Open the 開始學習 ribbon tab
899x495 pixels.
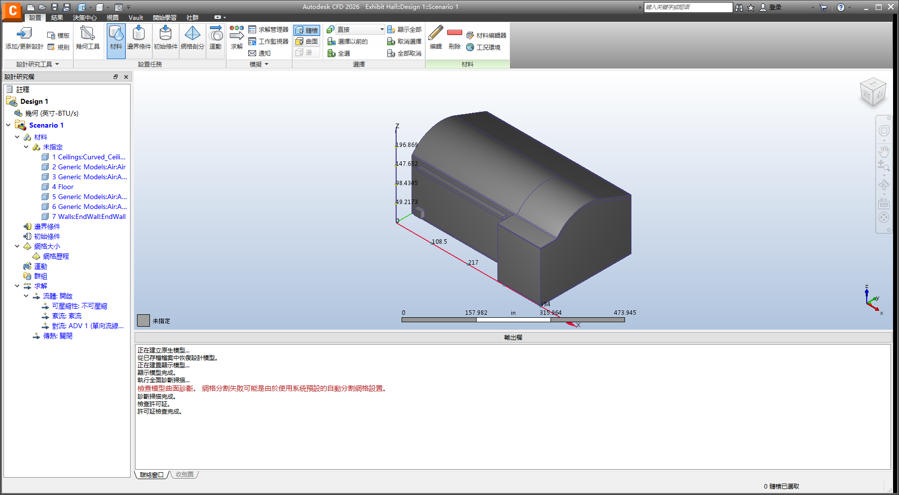coord(165,18)
